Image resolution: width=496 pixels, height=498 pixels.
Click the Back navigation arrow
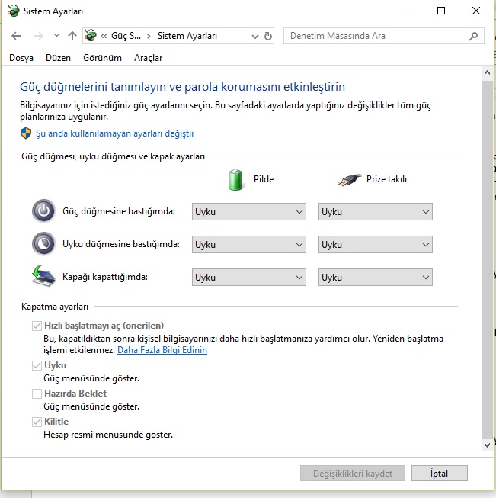16,36
